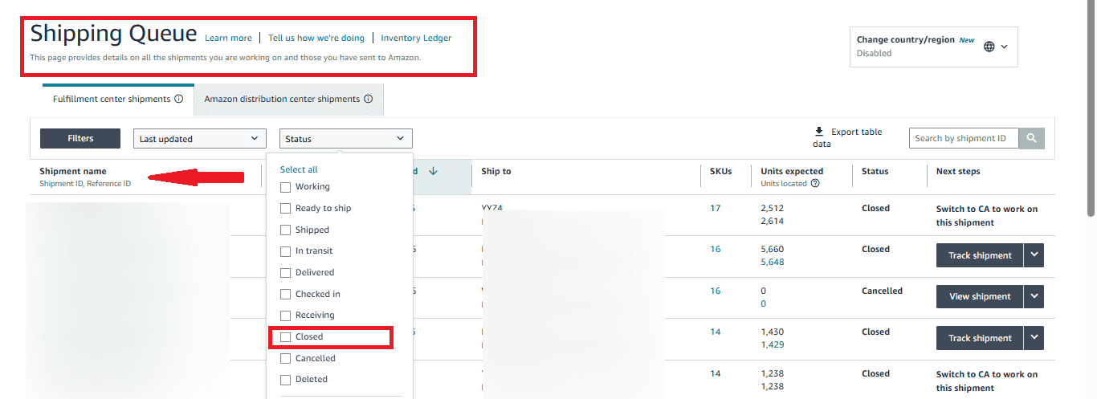This screenshot has width=1097, height=399.
Task: Click the SKUs column header
Action: pyautogui.click(x=721, y=171)
